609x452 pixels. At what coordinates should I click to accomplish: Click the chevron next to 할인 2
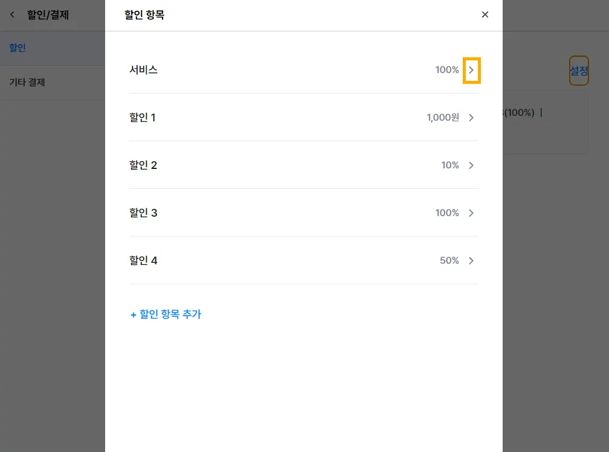(x=471, y=165)
